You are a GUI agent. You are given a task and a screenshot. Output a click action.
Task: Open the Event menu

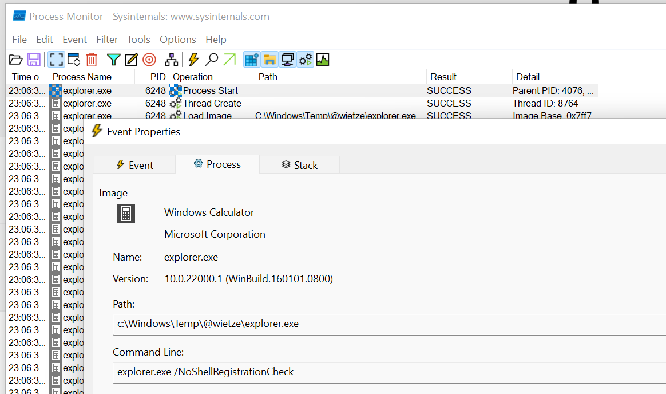[x=75, y=40]
